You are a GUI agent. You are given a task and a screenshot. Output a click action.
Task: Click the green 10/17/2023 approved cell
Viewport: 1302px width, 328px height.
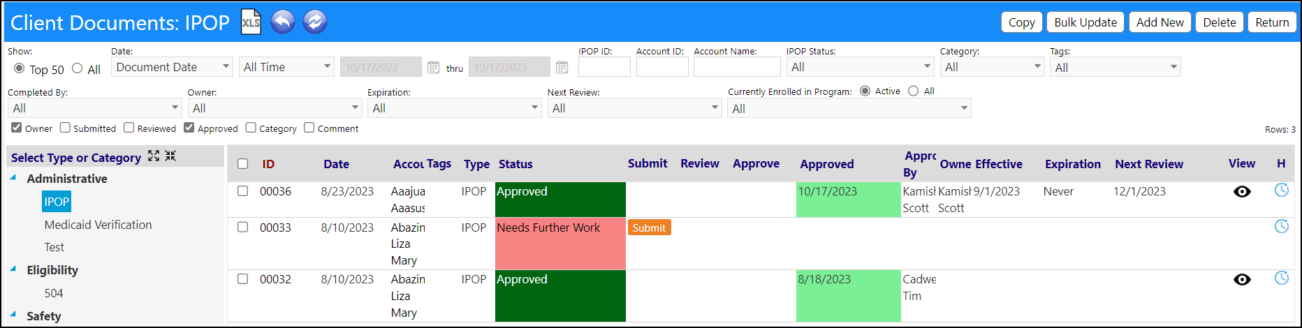(x=848, y=200)
